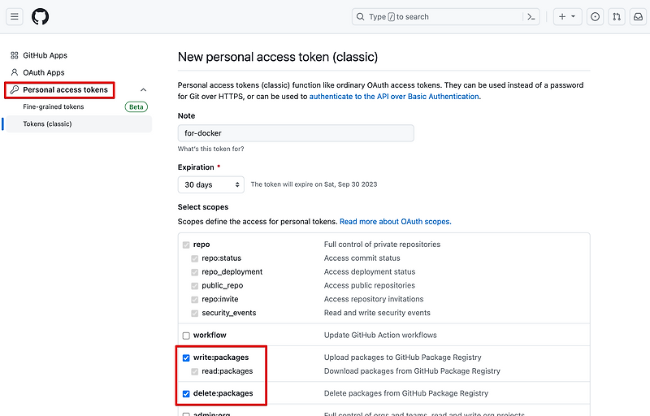Uncheck the delete:packages scope
Viewport: 650px width, 416px height.
pos(186,393)
